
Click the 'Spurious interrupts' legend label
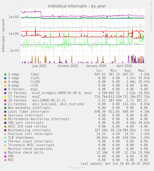point(26,115)
